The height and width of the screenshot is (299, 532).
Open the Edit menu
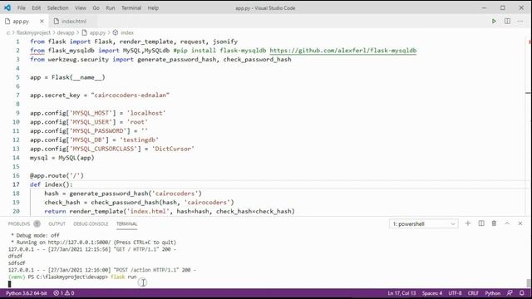[36, 7]
